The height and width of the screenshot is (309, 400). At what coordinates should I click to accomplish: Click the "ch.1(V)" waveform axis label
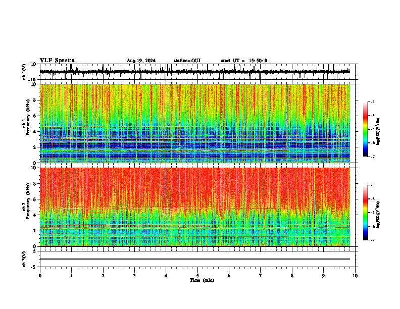click(x=24, y=72)
